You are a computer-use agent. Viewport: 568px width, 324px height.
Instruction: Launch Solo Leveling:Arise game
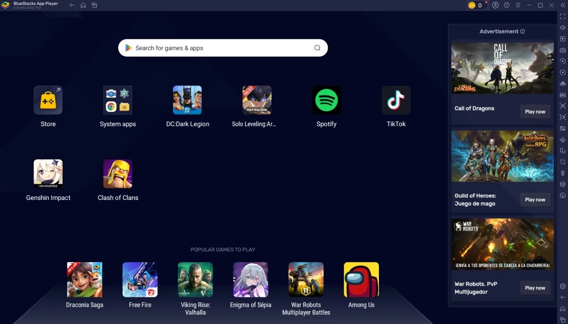pos(257,100)
